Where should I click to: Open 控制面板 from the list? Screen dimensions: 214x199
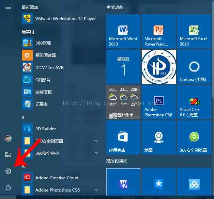60,92
